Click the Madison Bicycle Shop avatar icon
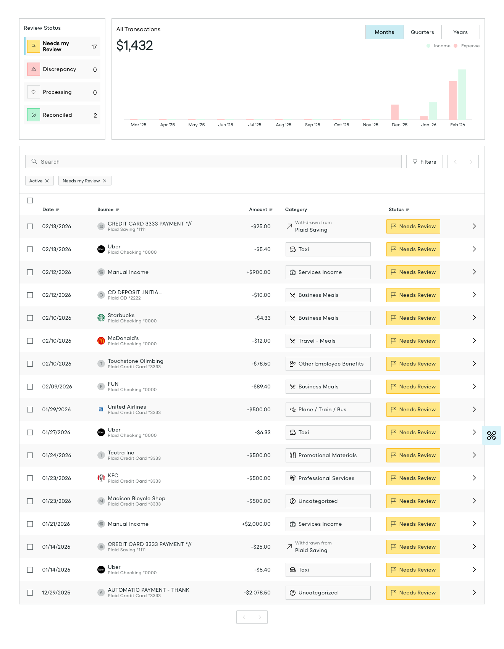The image size is (504, 649). pos(101,501)
